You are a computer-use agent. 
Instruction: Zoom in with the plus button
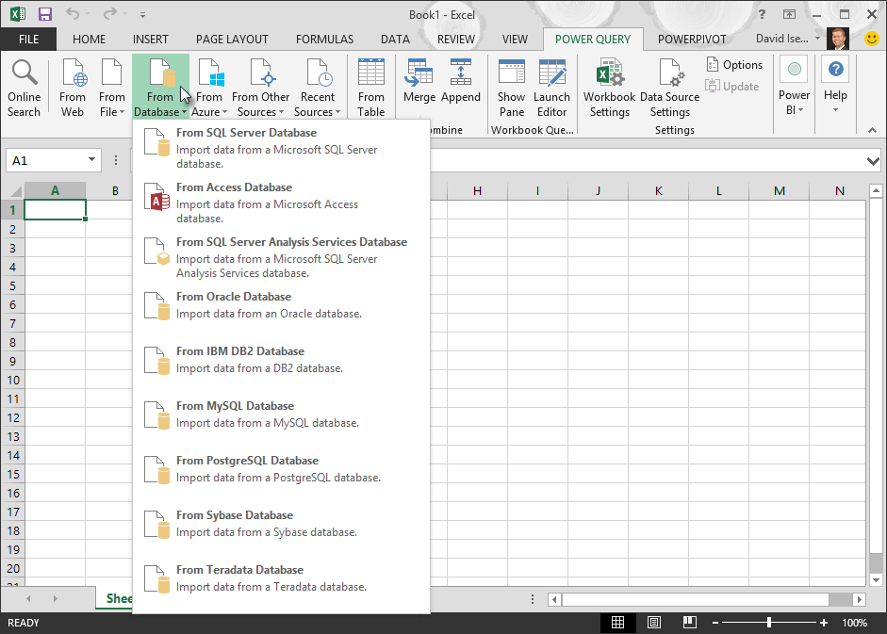[x=824, y=623]
